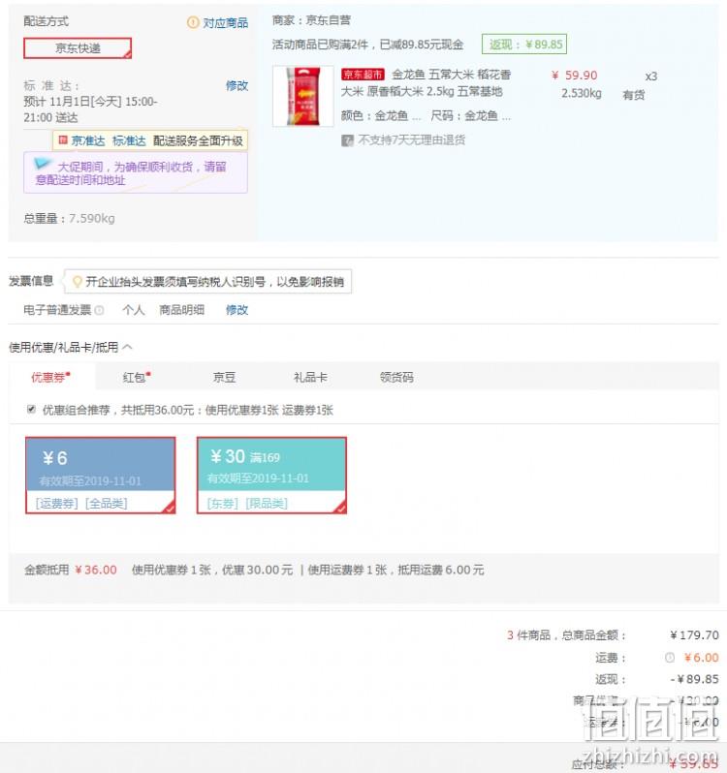This screenshot has height=773, width=727.
Task: Select the 京东快递 delivery method button
Action: [78, 47]
